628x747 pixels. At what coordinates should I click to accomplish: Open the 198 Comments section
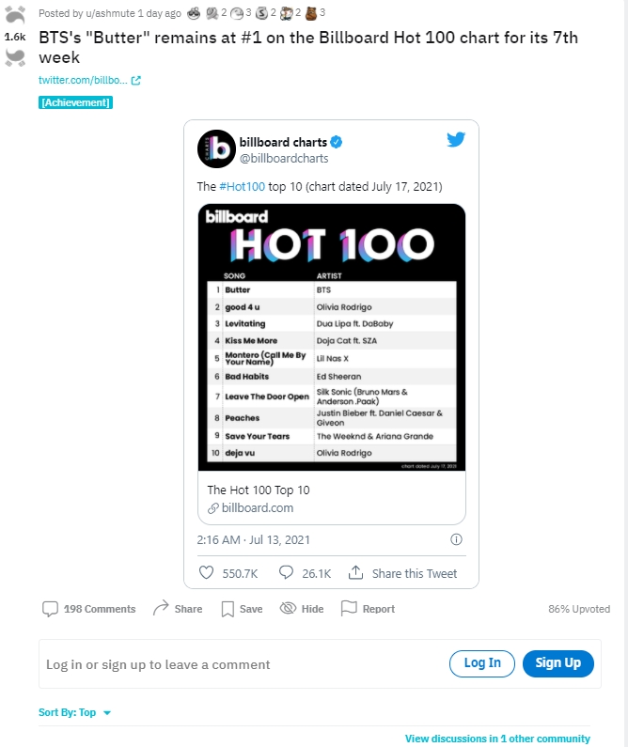tap(88, 609)
